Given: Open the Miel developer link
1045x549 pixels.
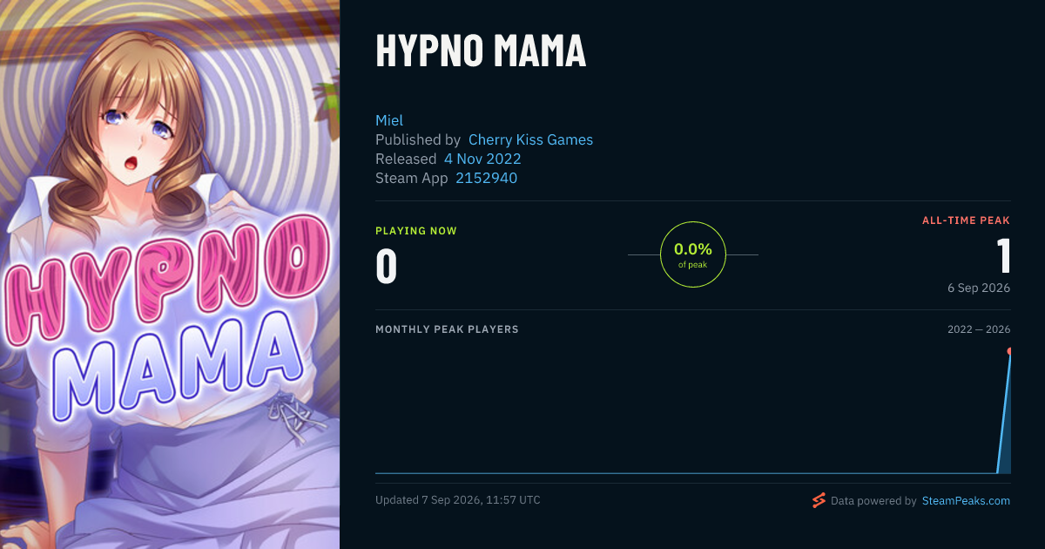Looking at the screenshot, I should click(389, 120).
